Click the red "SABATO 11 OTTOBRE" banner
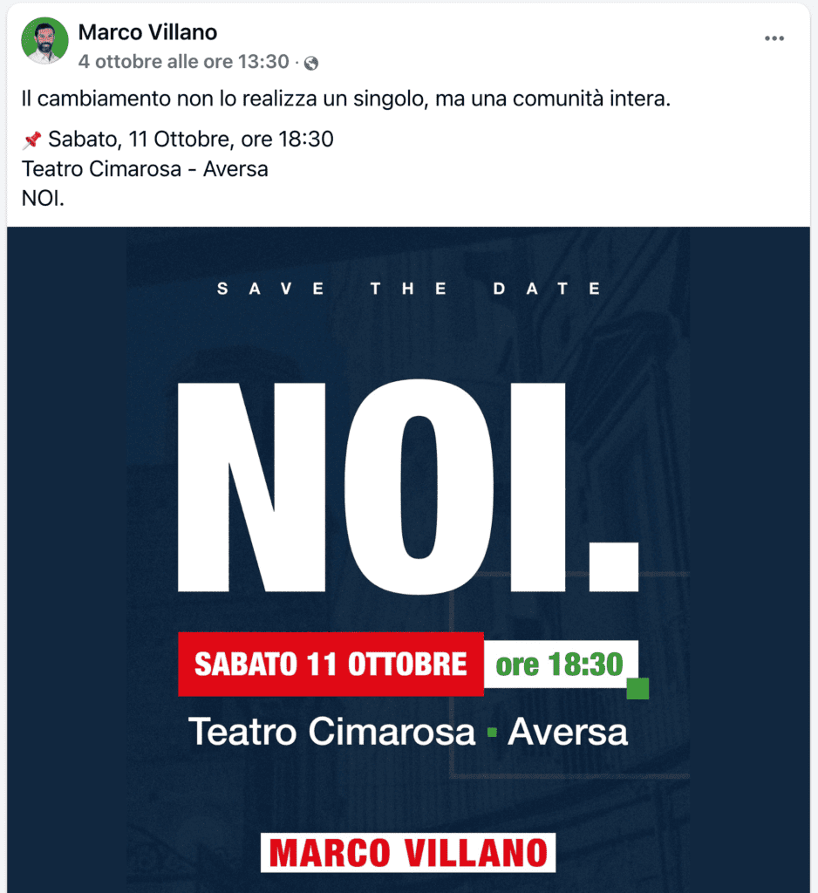The height and width of the screenshot is (893, 818). pos(331,665)
